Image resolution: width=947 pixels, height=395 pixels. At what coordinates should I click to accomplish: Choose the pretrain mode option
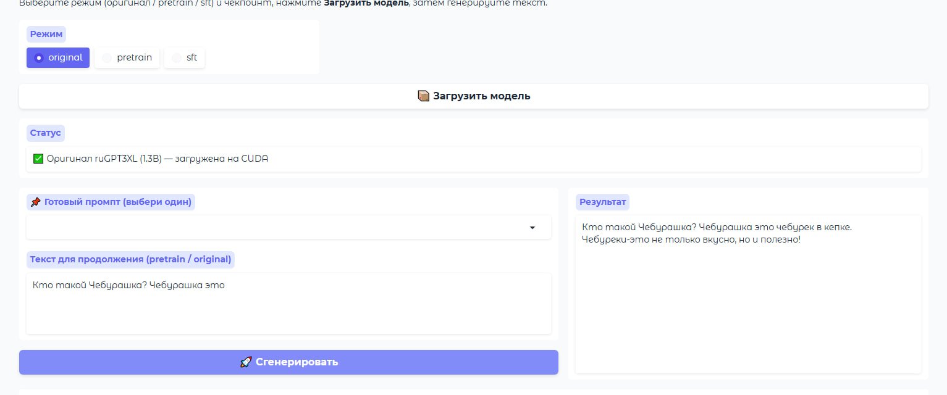click(127, 57)
